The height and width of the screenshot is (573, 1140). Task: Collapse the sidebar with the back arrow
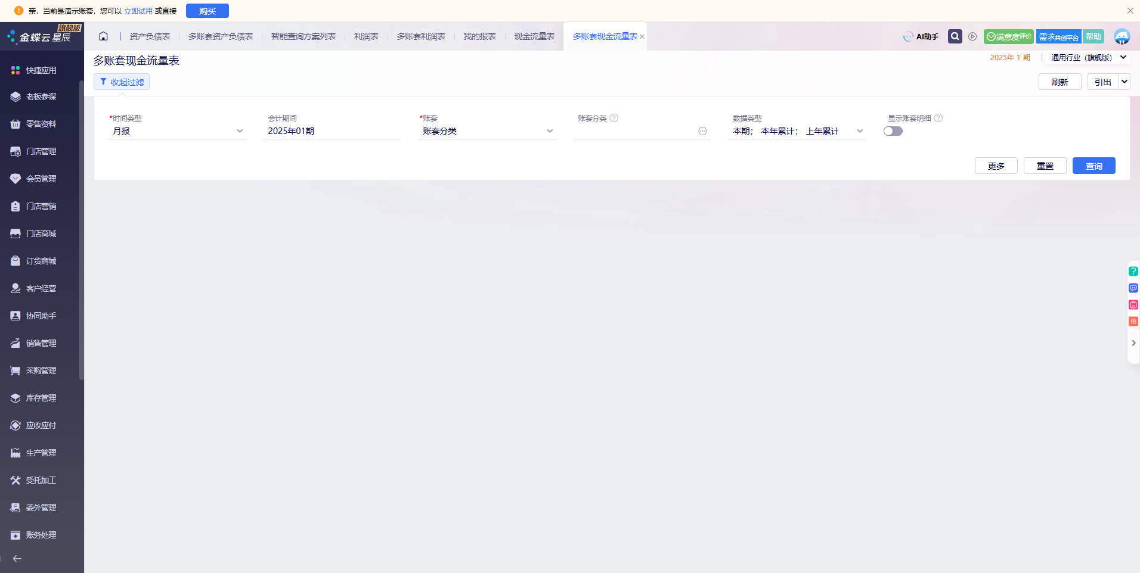[x=17, y=559]
